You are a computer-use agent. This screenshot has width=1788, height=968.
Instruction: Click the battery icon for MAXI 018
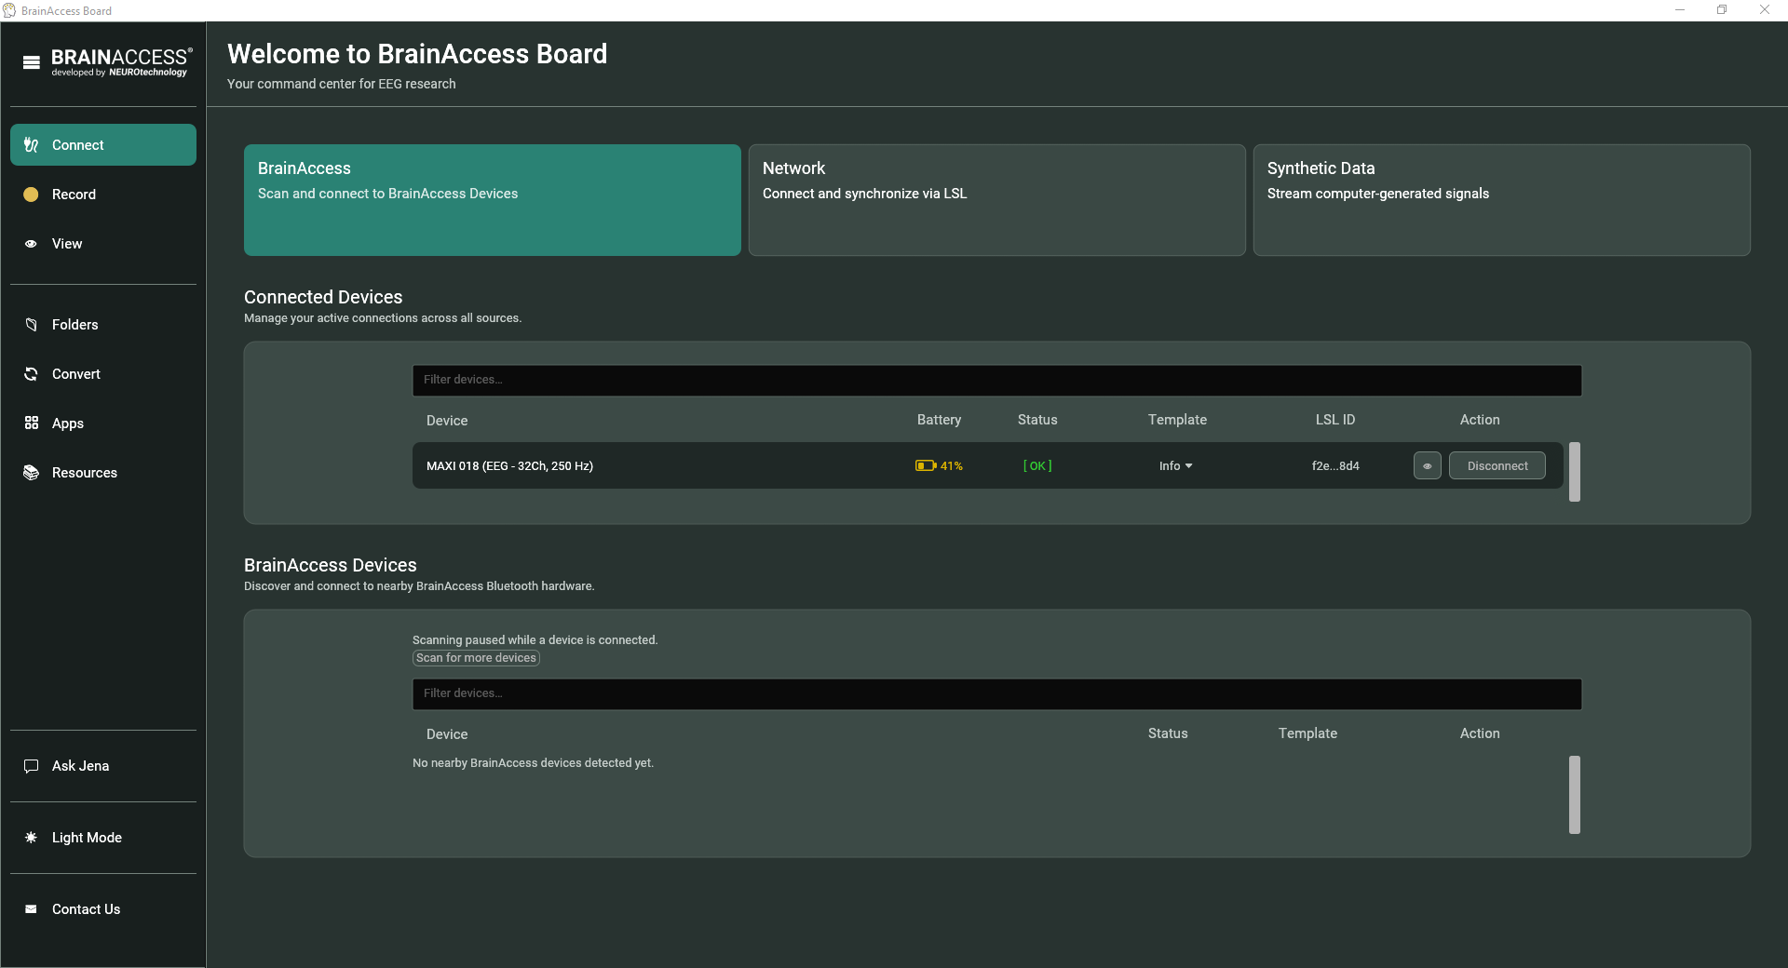[925, 466]
